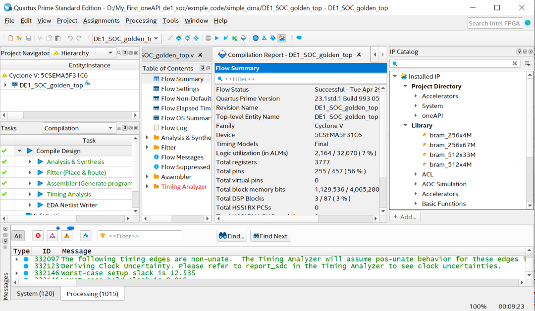Collapse the Library node in IP Catalog

pyautogui.click(x=405, y=125)
